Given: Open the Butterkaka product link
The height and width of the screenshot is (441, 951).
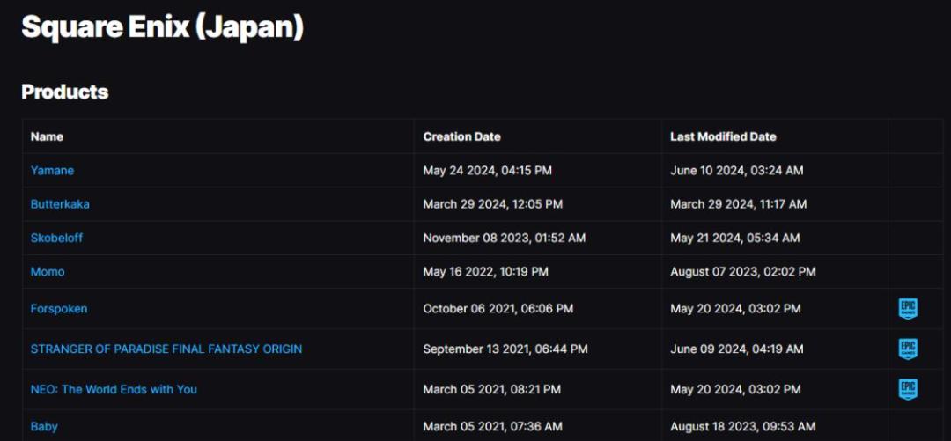Looking at the screenshot, I should pyautogui.click(x=60, y=204).
